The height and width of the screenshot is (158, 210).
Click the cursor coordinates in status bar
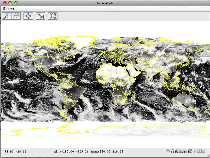point(15,151)
